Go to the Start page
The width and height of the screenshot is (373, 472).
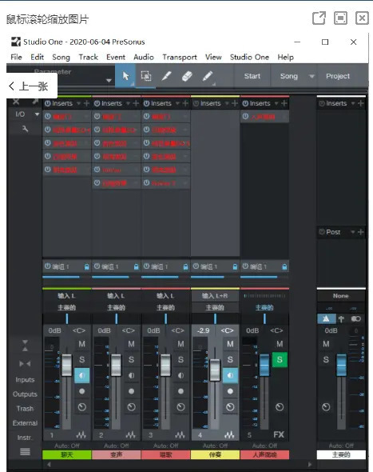pyautogui.click(x=252, y=76)
